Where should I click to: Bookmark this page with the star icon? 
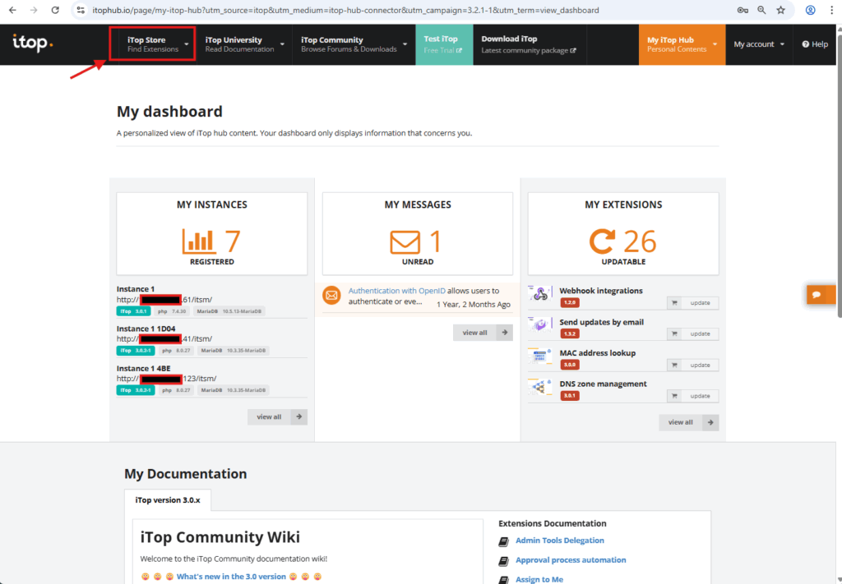pyautogui.click(x=780, y=11)
